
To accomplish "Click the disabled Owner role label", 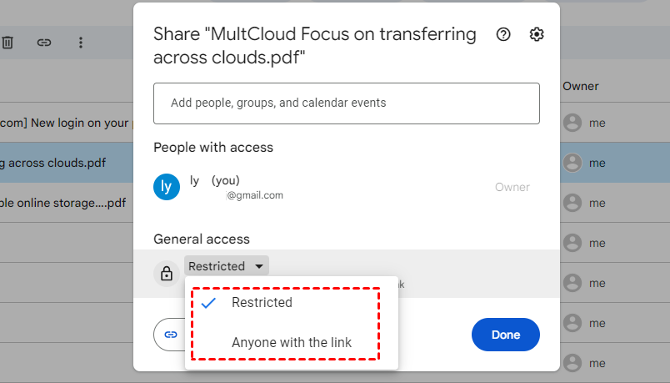I will coord(512,187).
